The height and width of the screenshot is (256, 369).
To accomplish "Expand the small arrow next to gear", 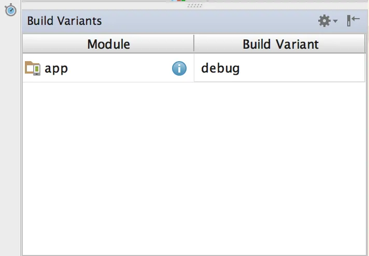I will pos(335,21).
